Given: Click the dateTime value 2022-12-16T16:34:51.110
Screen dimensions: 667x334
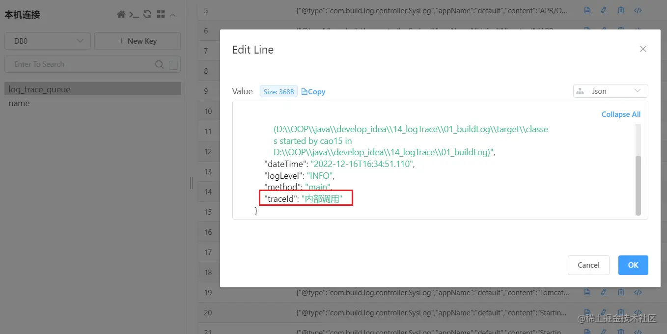Looking at the screenshot, I should (361, 164).
